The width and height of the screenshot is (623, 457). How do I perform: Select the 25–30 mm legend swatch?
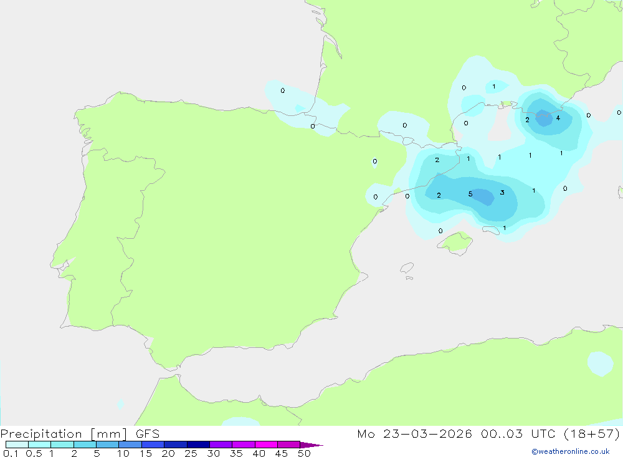tap(198, 445)
